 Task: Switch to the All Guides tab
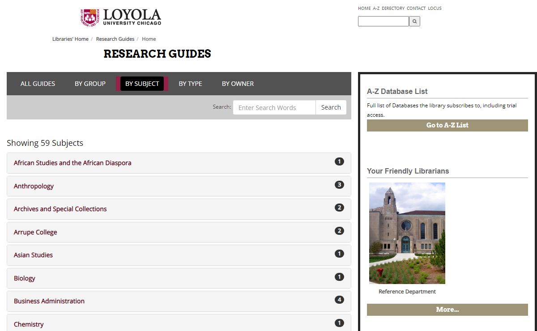coord(38,84)
